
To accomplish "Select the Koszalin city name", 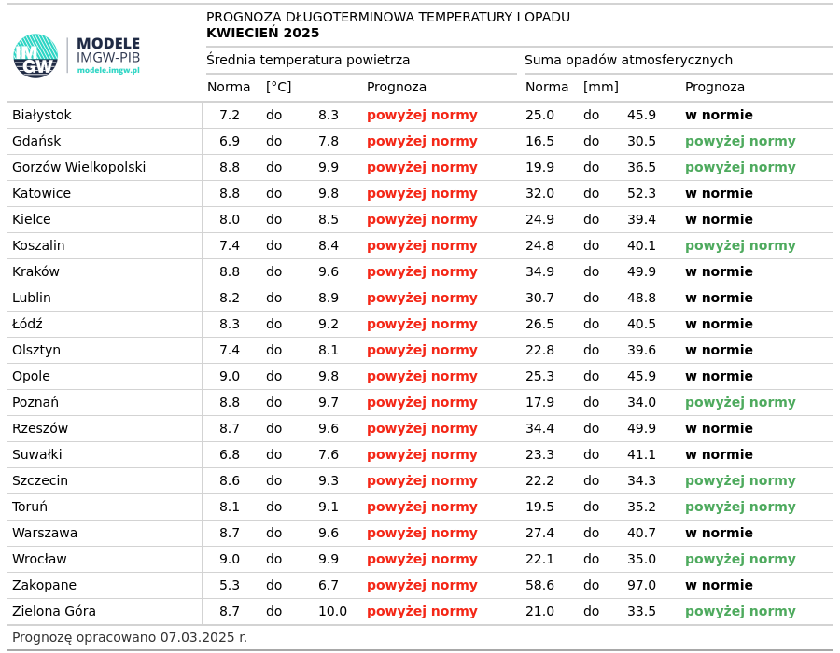I will 38,245.
